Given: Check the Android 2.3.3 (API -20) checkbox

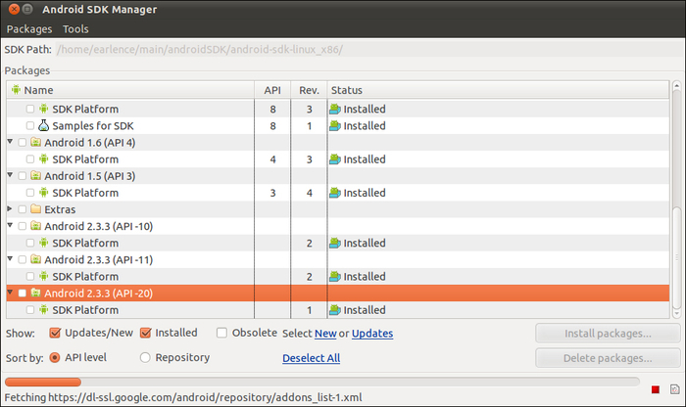Looking at the screenshot, I should pos(22,294).
